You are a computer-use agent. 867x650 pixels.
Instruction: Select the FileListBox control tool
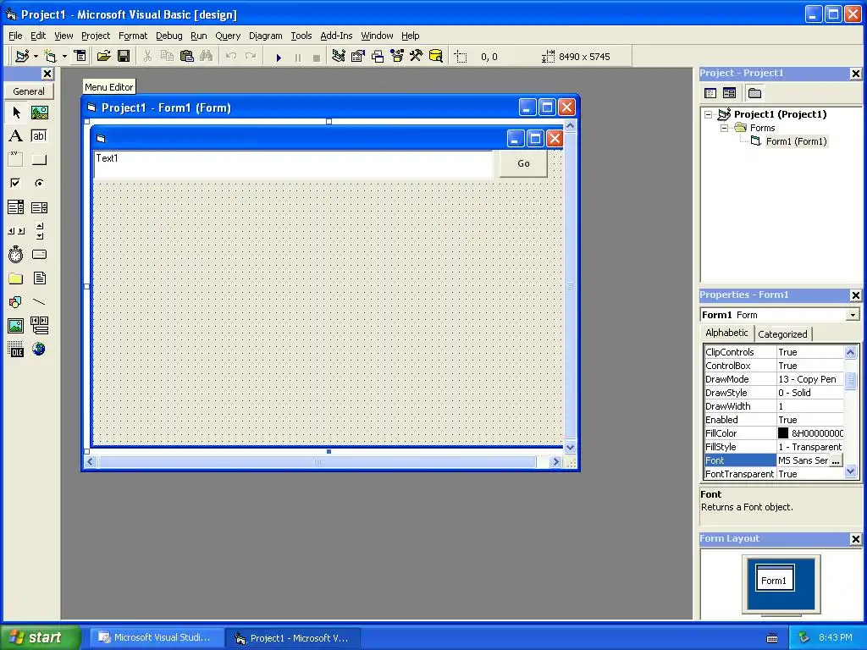(x=39, y=278)
